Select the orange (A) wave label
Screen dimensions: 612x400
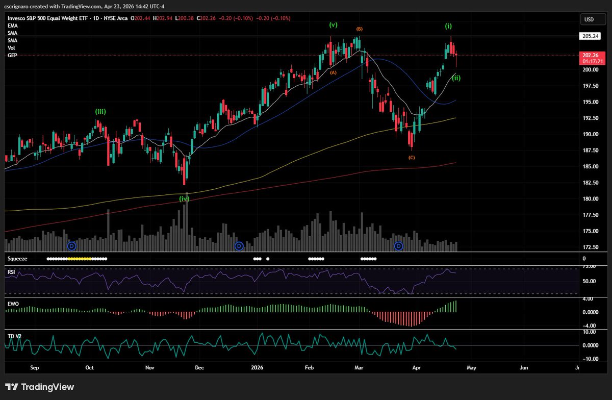334,72
